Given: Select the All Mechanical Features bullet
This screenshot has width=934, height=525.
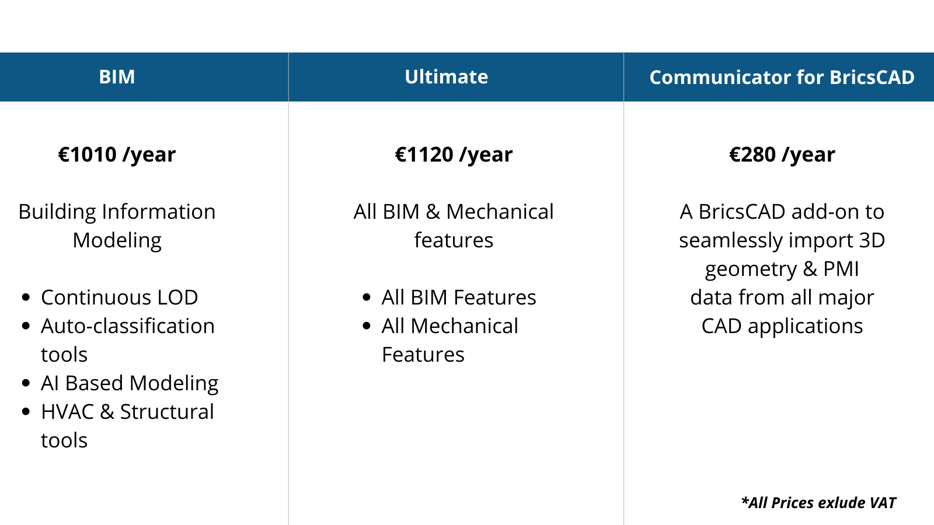Looking at the screenshot, I should 449,340.
